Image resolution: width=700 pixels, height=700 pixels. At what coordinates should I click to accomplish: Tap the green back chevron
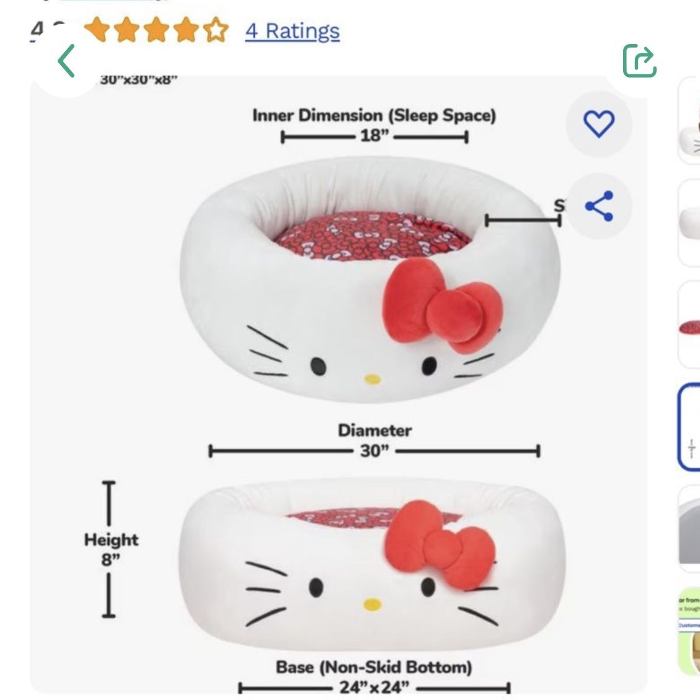click(66, 61)
